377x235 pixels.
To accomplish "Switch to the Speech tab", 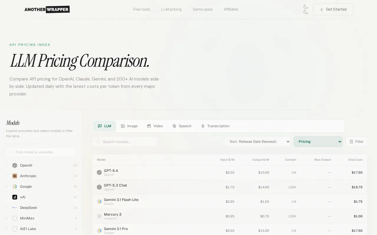I will point(182,126).
